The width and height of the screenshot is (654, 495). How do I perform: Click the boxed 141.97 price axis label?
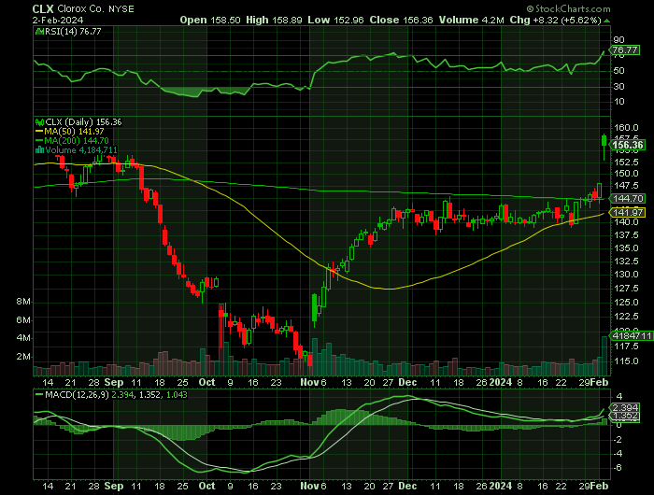628,213
